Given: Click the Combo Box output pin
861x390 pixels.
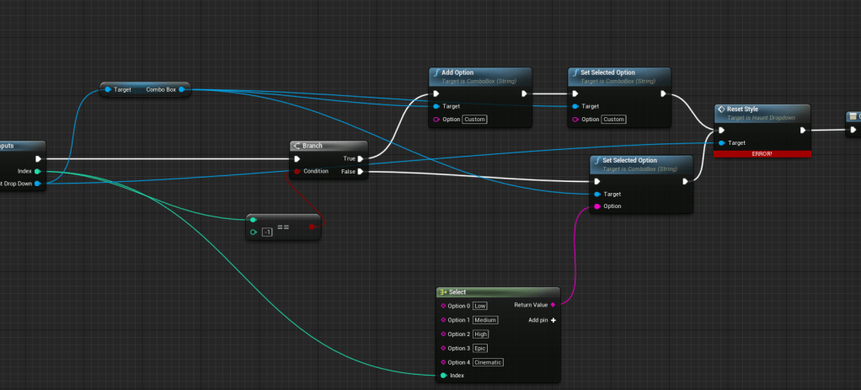Looking at the screenshot, I should click(182, 88).
